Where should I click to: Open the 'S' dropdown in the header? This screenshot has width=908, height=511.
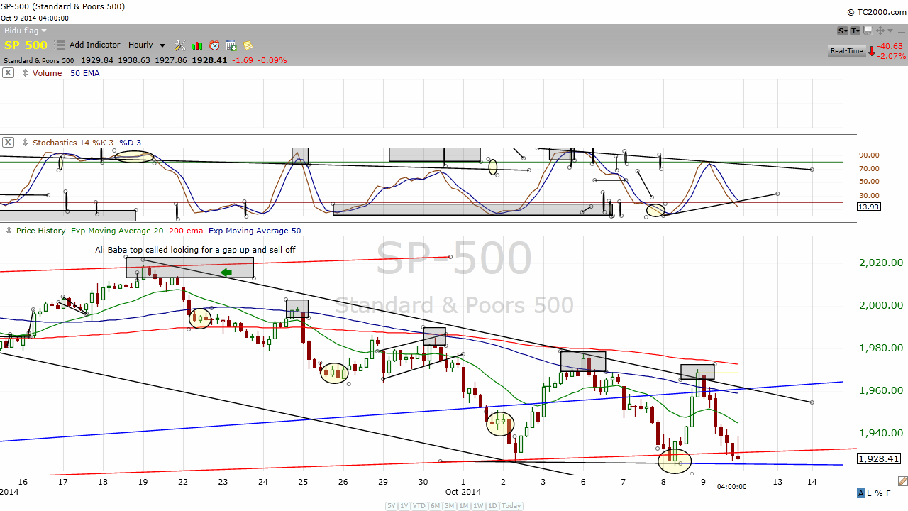coord(843,31)
